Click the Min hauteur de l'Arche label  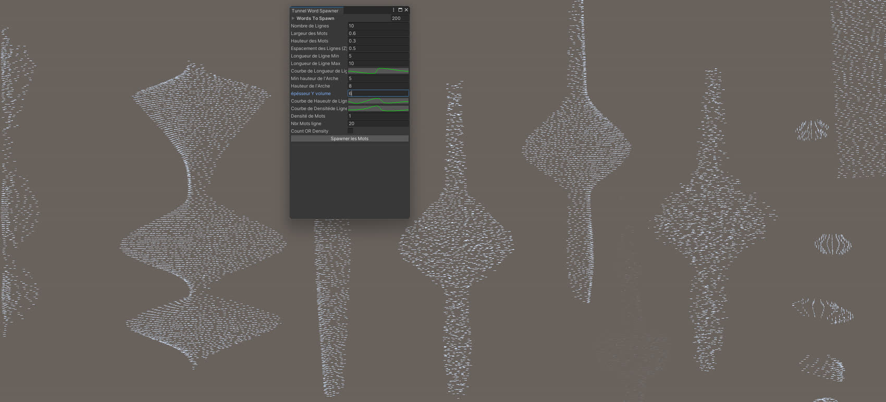coord(314,79)
